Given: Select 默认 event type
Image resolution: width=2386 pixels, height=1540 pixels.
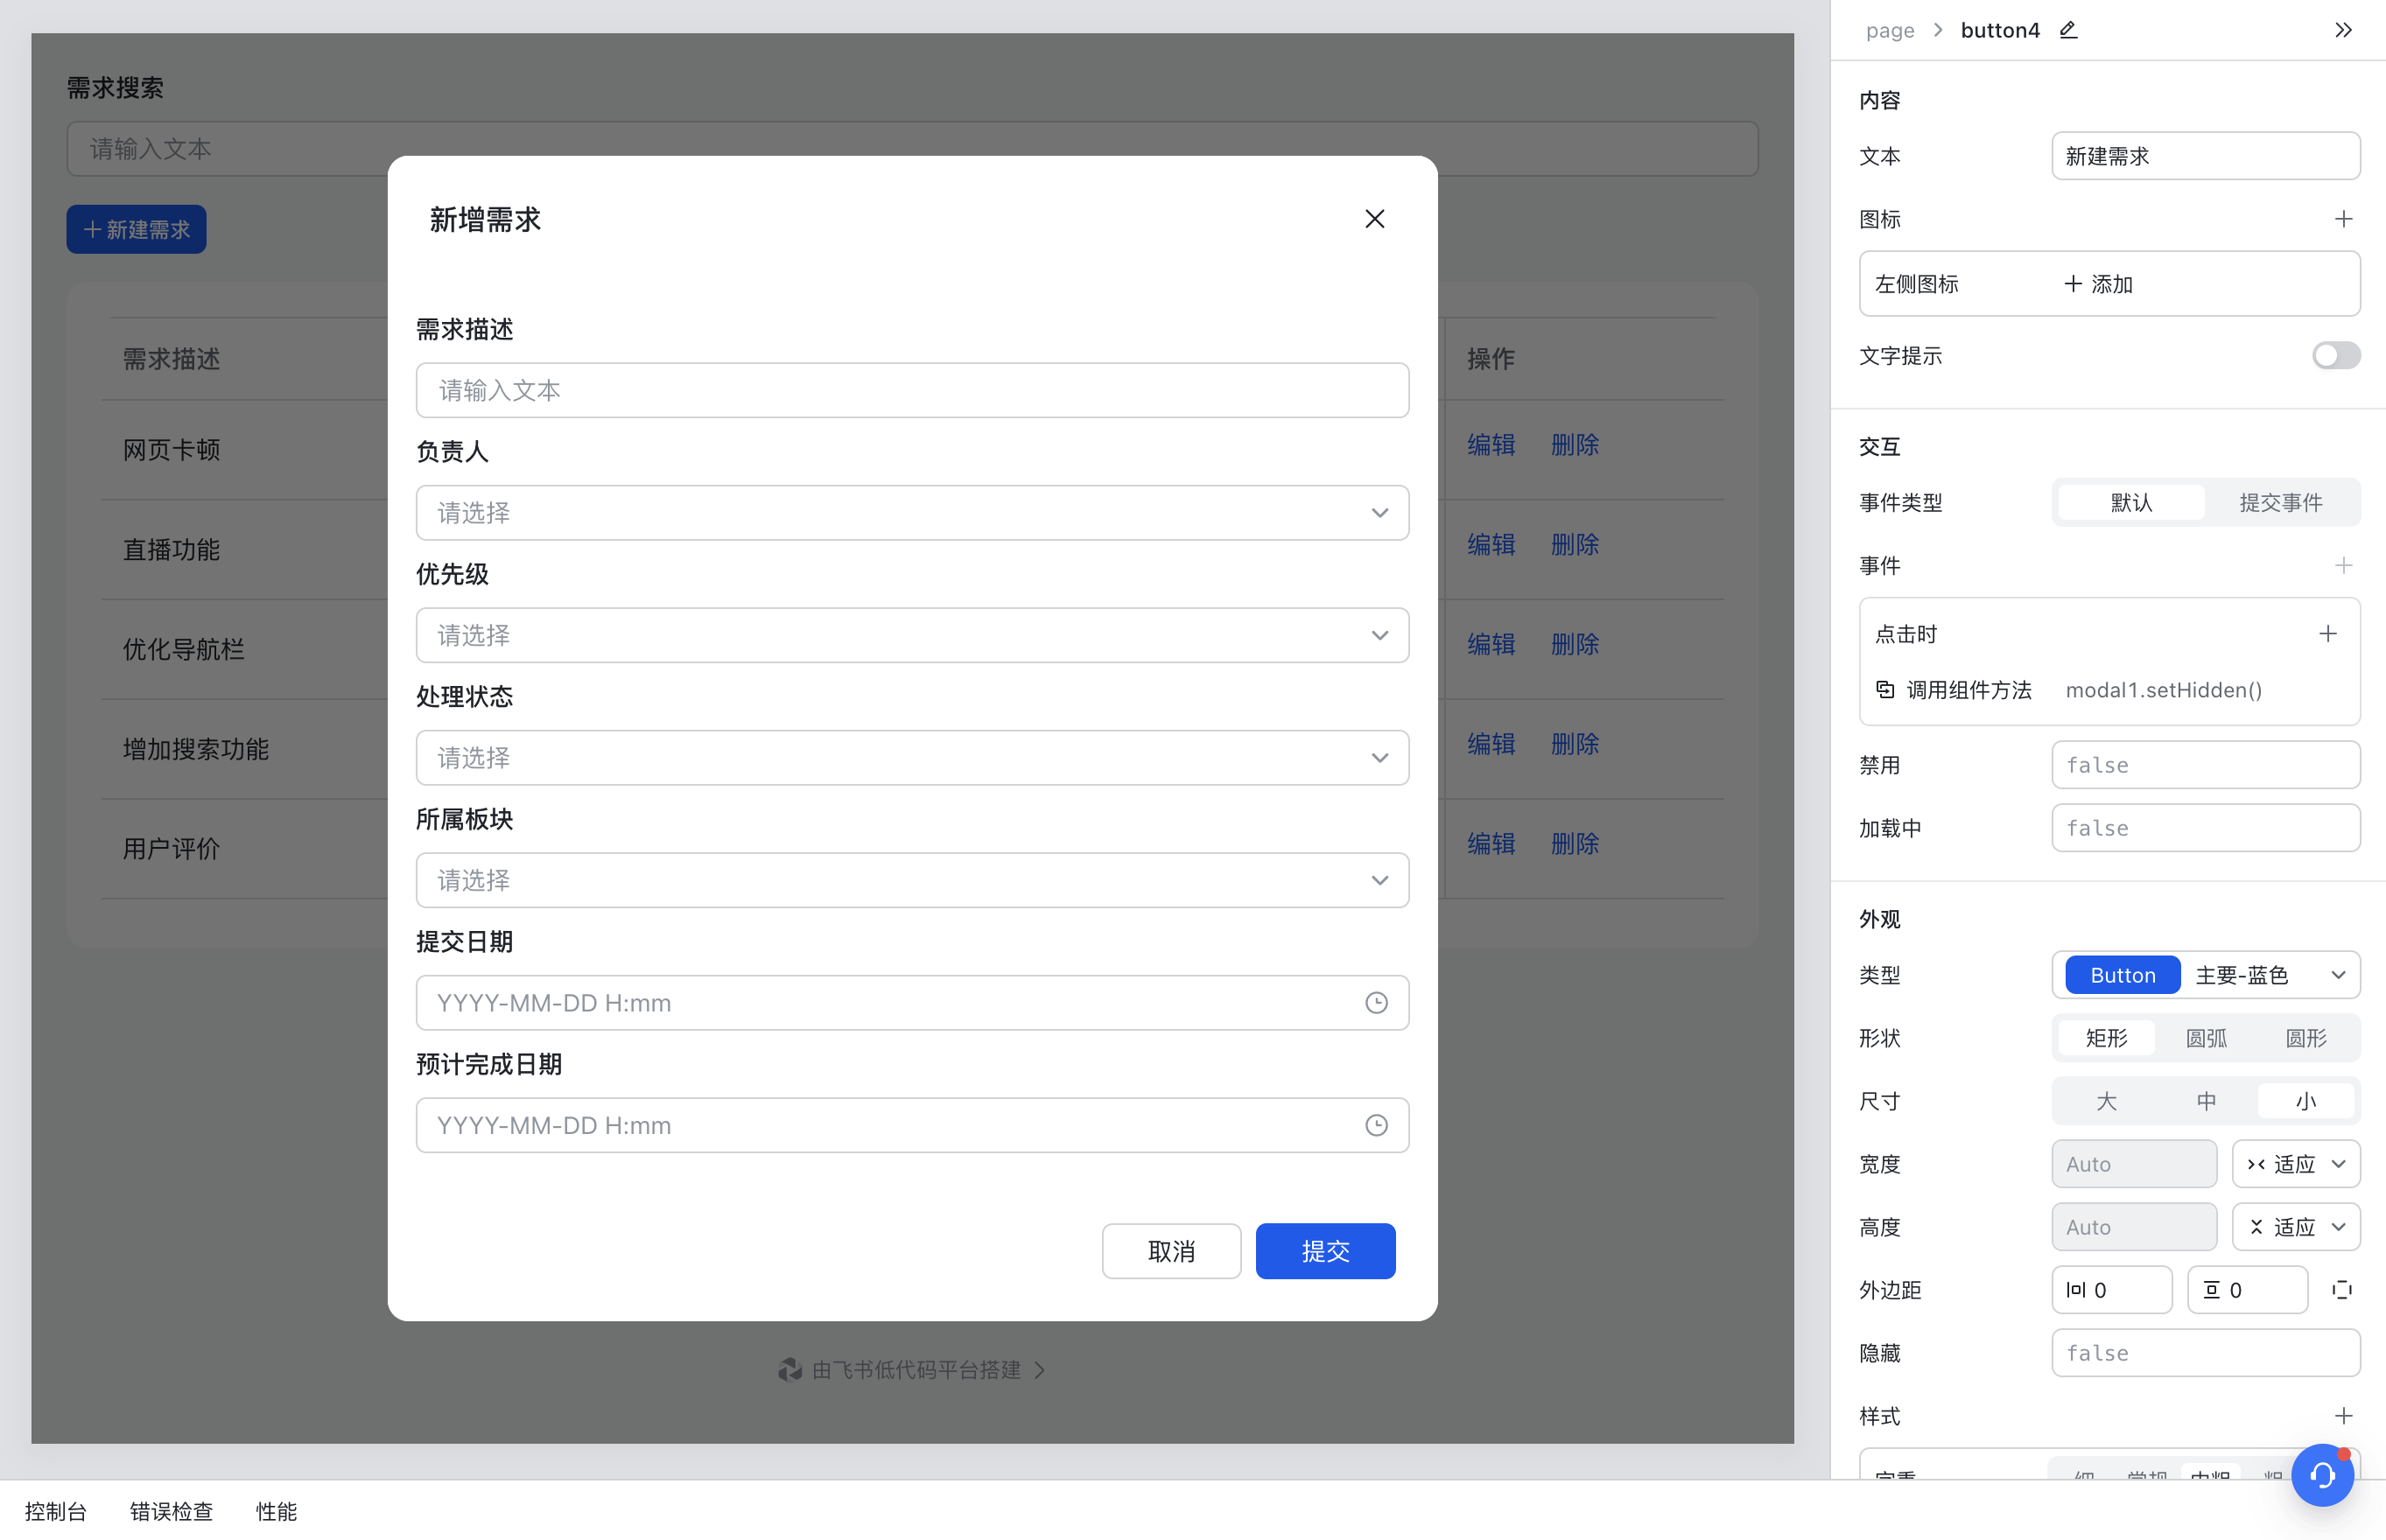Looking at the screenshot, I should pyautogui.click(x=2130, y=502).
